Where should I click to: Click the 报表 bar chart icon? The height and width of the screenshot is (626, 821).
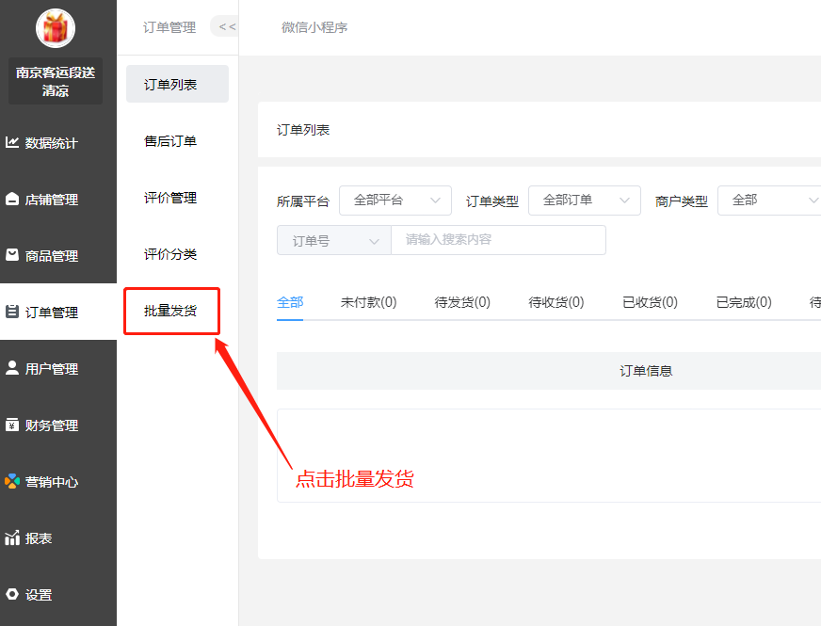pos(12,538)
